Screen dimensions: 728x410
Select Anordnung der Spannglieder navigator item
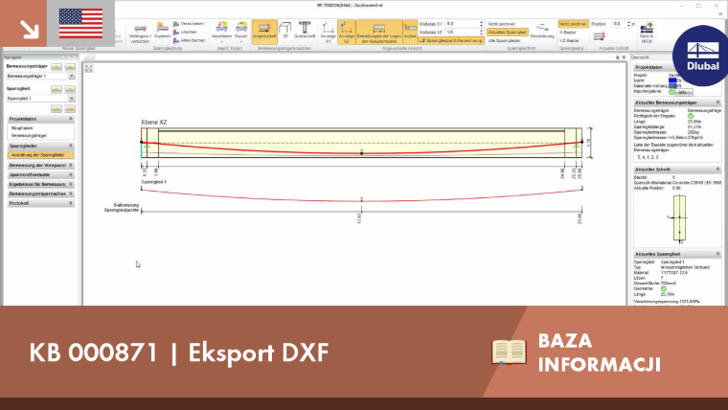[x=40, y=155]
